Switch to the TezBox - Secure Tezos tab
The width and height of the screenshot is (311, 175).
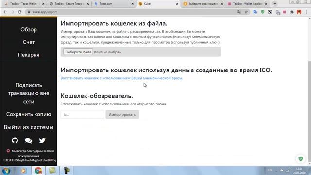69,4
